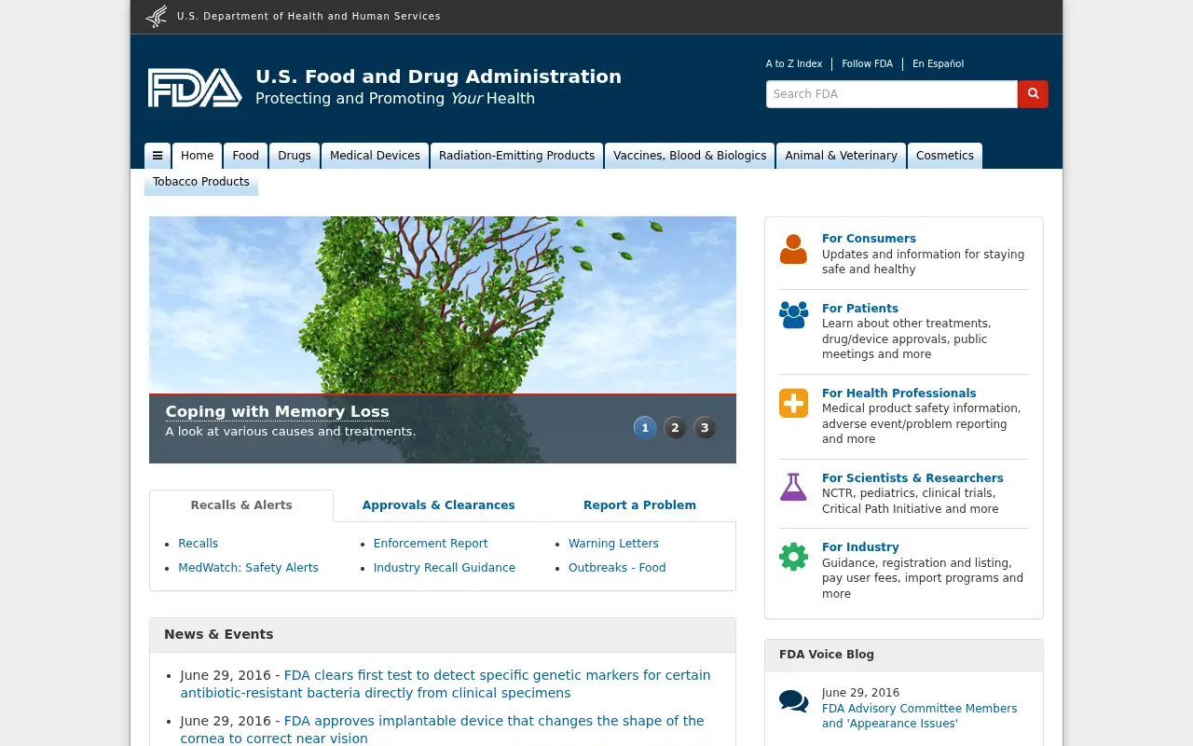Open the Radiation-Emitting Products tab
The height and width of the screenshot is (746, 1193).
click(516, 156)
